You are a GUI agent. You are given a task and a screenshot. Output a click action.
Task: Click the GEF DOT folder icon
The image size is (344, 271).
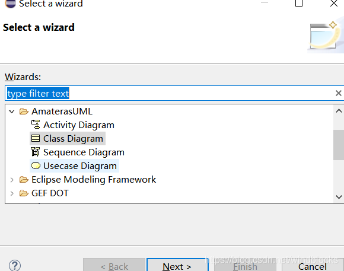pos(24,193)
